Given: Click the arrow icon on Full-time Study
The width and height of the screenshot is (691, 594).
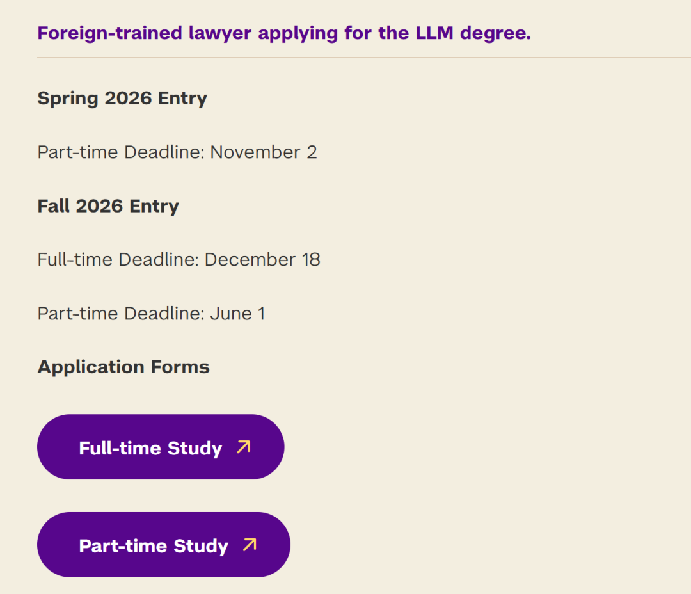Looking at the screenshot, I should [x=243, y=447].
